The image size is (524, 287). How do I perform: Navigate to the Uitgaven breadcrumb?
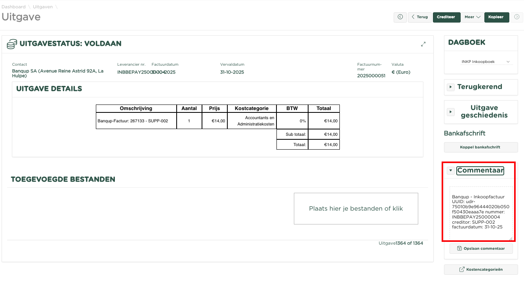coord(42,7)
